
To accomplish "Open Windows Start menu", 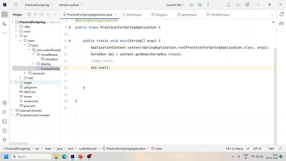I will [x=6, y=157].
